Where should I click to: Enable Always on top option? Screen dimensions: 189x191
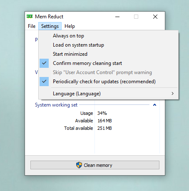point(109,36)
